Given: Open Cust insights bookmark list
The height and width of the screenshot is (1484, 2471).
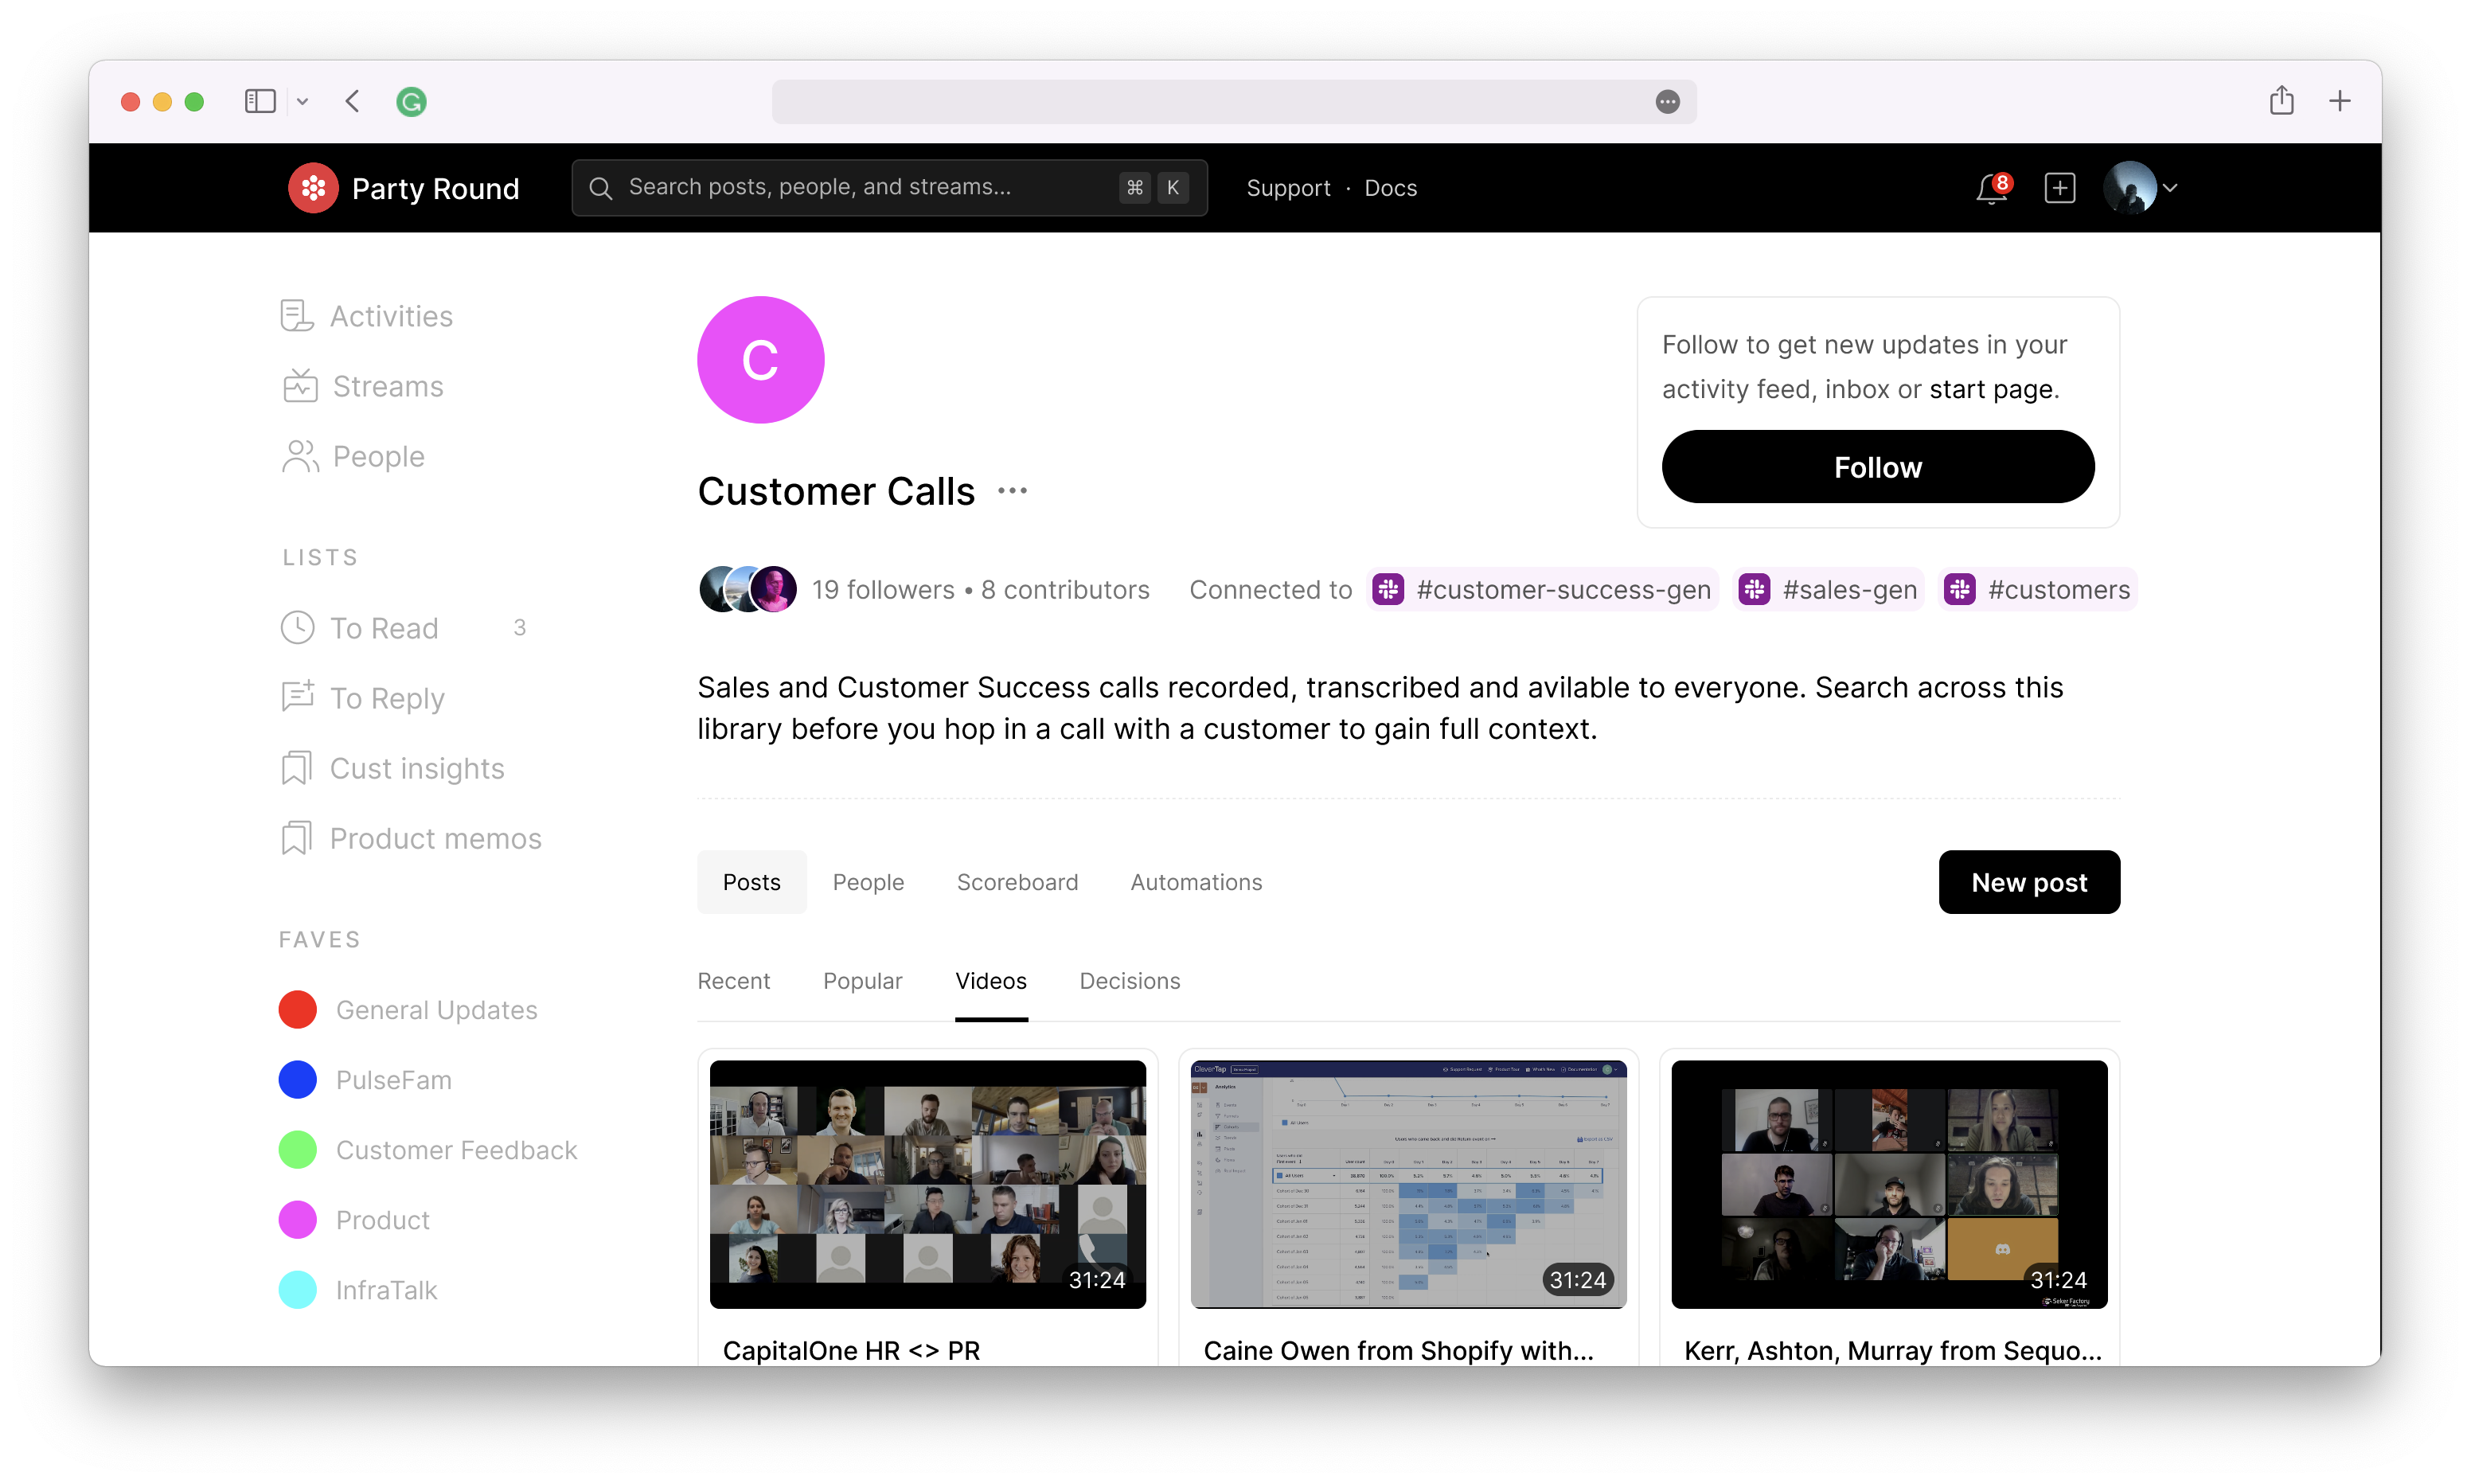Looking at the screenshot, I should [x=416, y=768].
